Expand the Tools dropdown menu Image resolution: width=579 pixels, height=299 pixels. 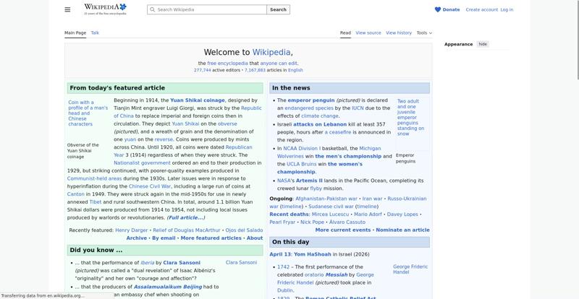pos(424,32)
